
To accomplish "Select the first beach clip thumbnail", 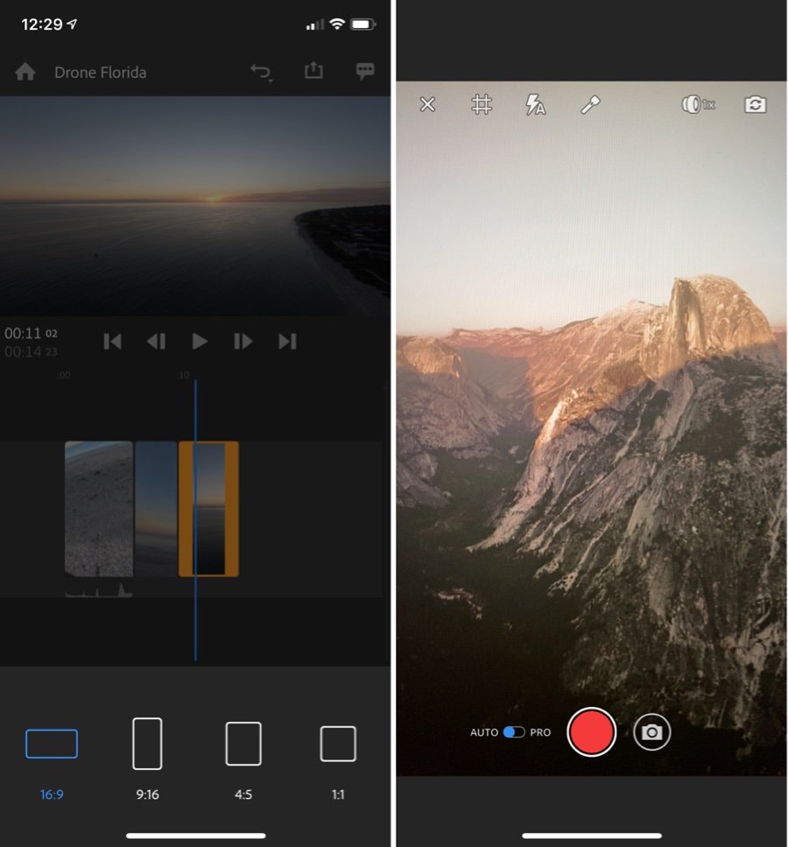I will click(99, 509).
